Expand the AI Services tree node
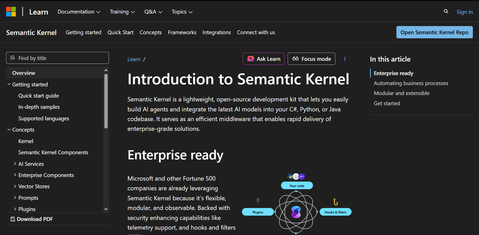 pyautogui.click(x=15, y=164)
